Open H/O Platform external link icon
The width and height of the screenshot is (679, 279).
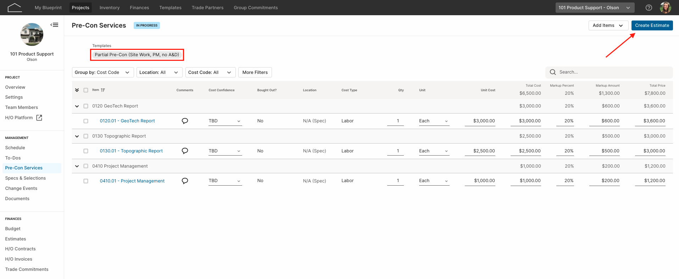(x=39, y=118)
